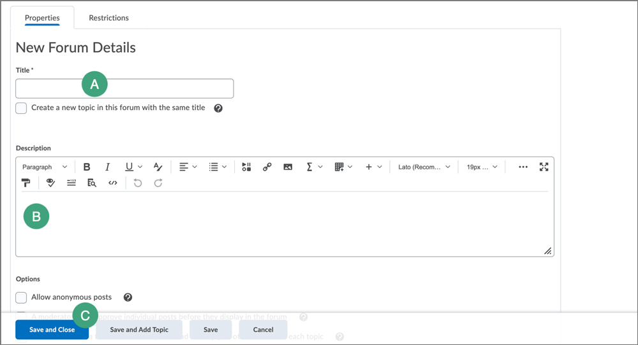The image size is (638, 345).
Task: Expand the table options arrow
Action: coord(350,167)
